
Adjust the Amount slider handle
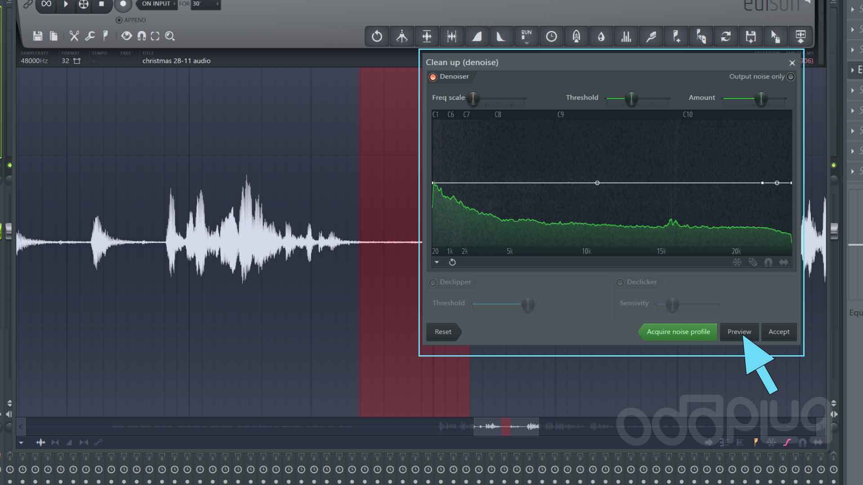(761, 99)
